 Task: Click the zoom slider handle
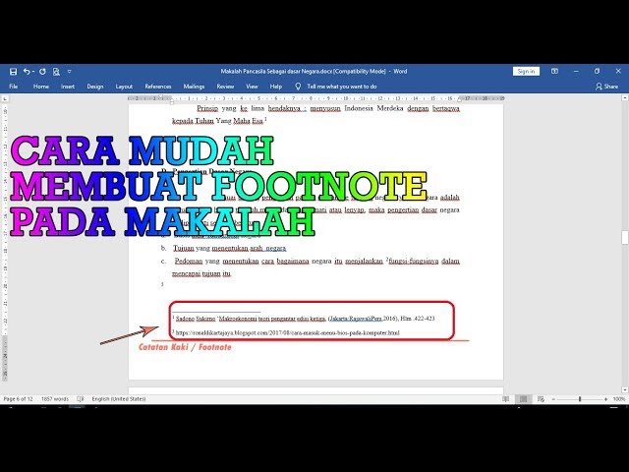coord(580,399)
